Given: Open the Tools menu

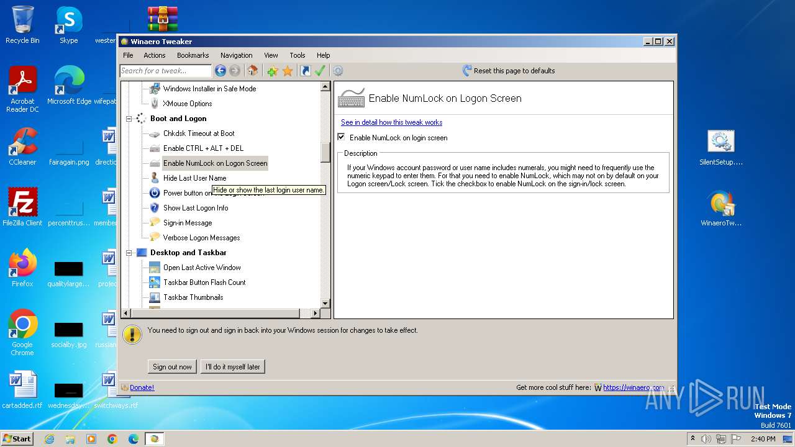Looking at the screenshot, I should pos(298,55).
